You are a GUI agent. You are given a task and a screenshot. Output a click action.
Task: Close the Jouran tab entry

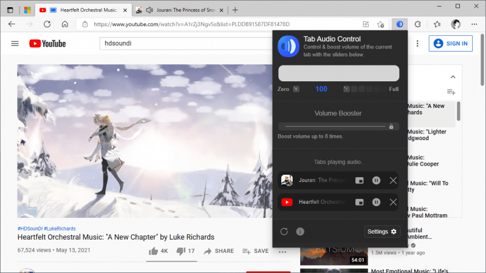pos(393,180)
